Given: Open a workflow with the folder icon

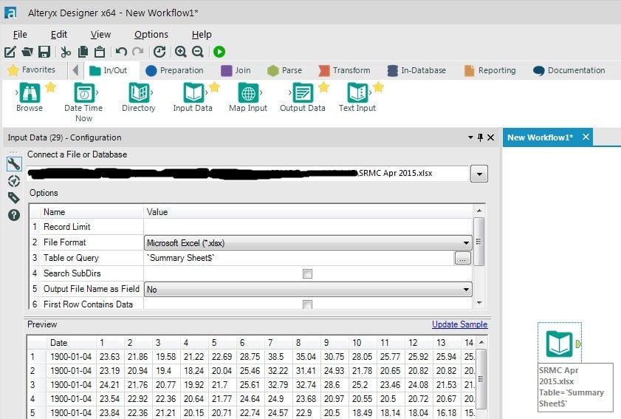Looking at the screenshot, I should (27, 52).
